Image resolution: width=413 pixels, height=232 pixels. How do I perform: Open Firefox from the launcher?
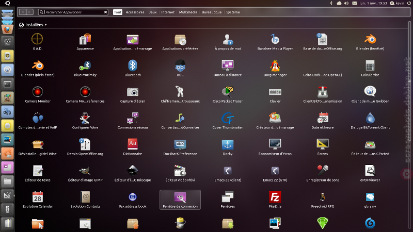[7, 30]
